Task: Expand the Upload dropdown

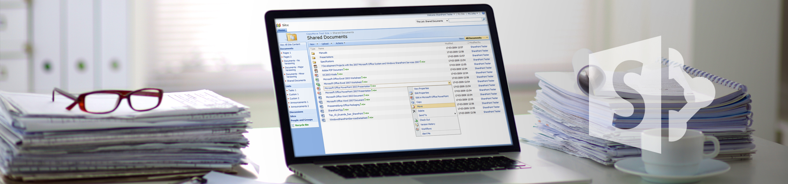Action: click(x=327, y=44)
